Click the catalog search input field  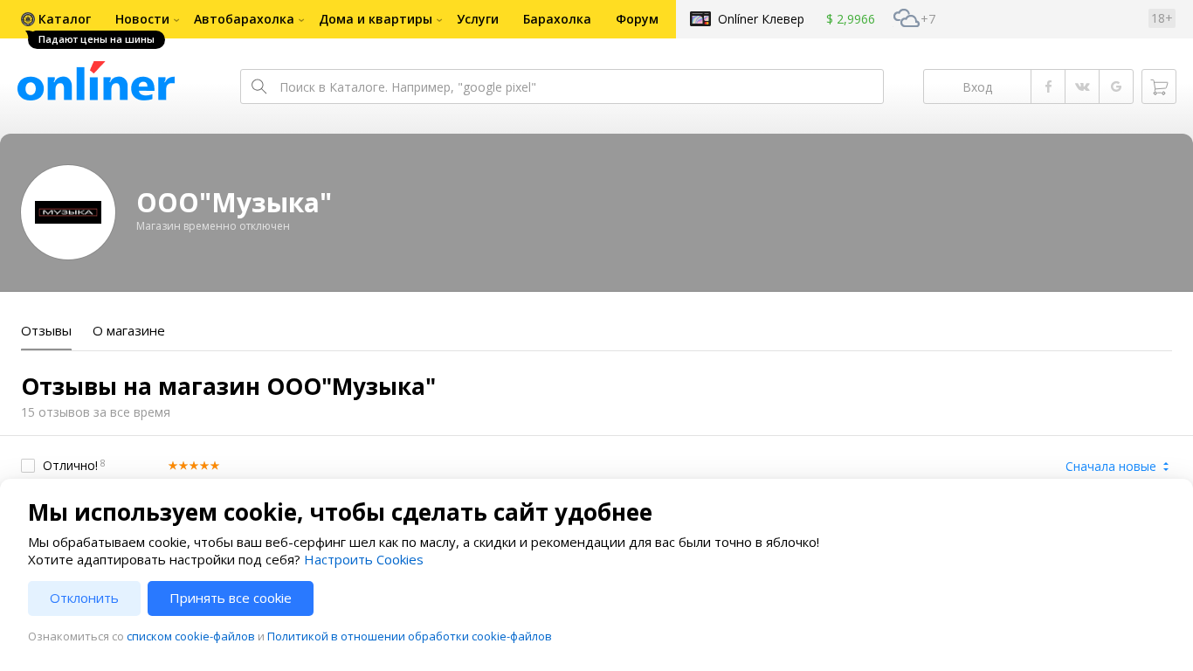click(576, 86)
